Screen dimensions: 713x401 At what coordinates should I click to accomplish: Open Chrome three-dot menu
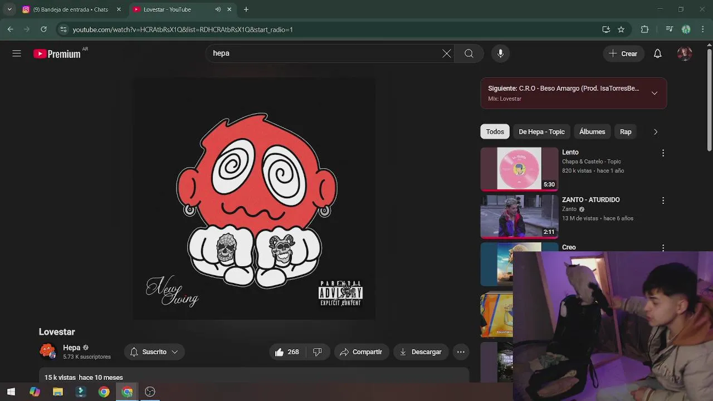[702, 30]
